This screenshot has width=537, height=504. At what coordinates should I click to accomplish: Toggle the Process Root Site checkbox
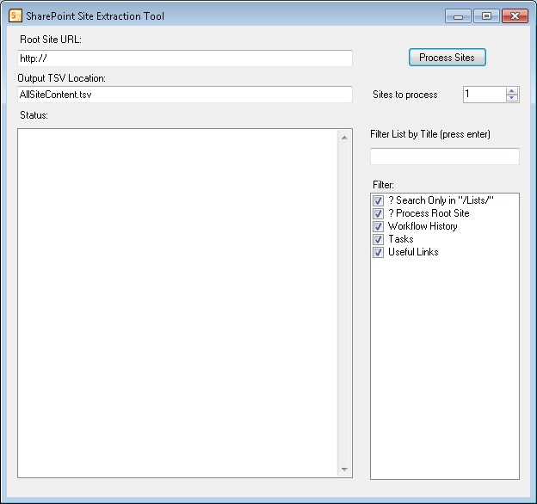pos(378,213)
